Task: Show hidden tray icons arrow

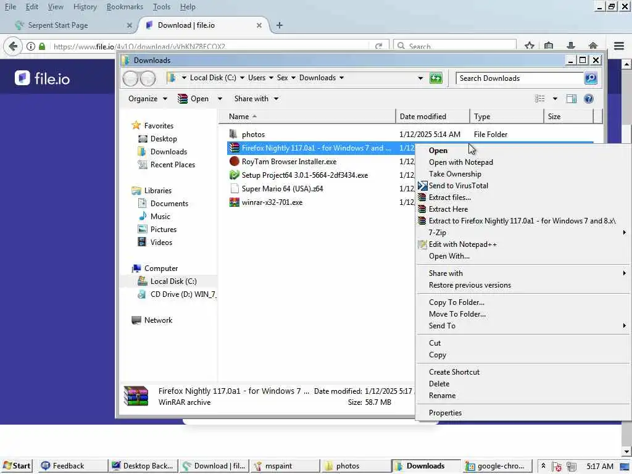Action: coord(543,466)
